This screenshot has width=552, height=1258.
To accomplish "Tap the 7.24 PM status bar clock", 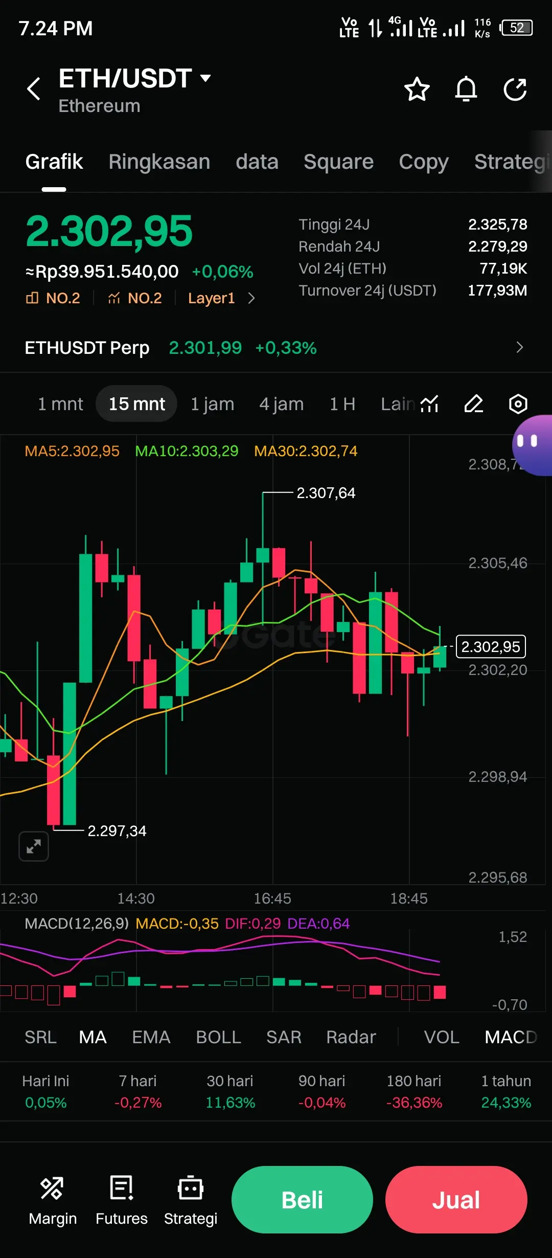I will pyautogui.click(x=56, y=29).
